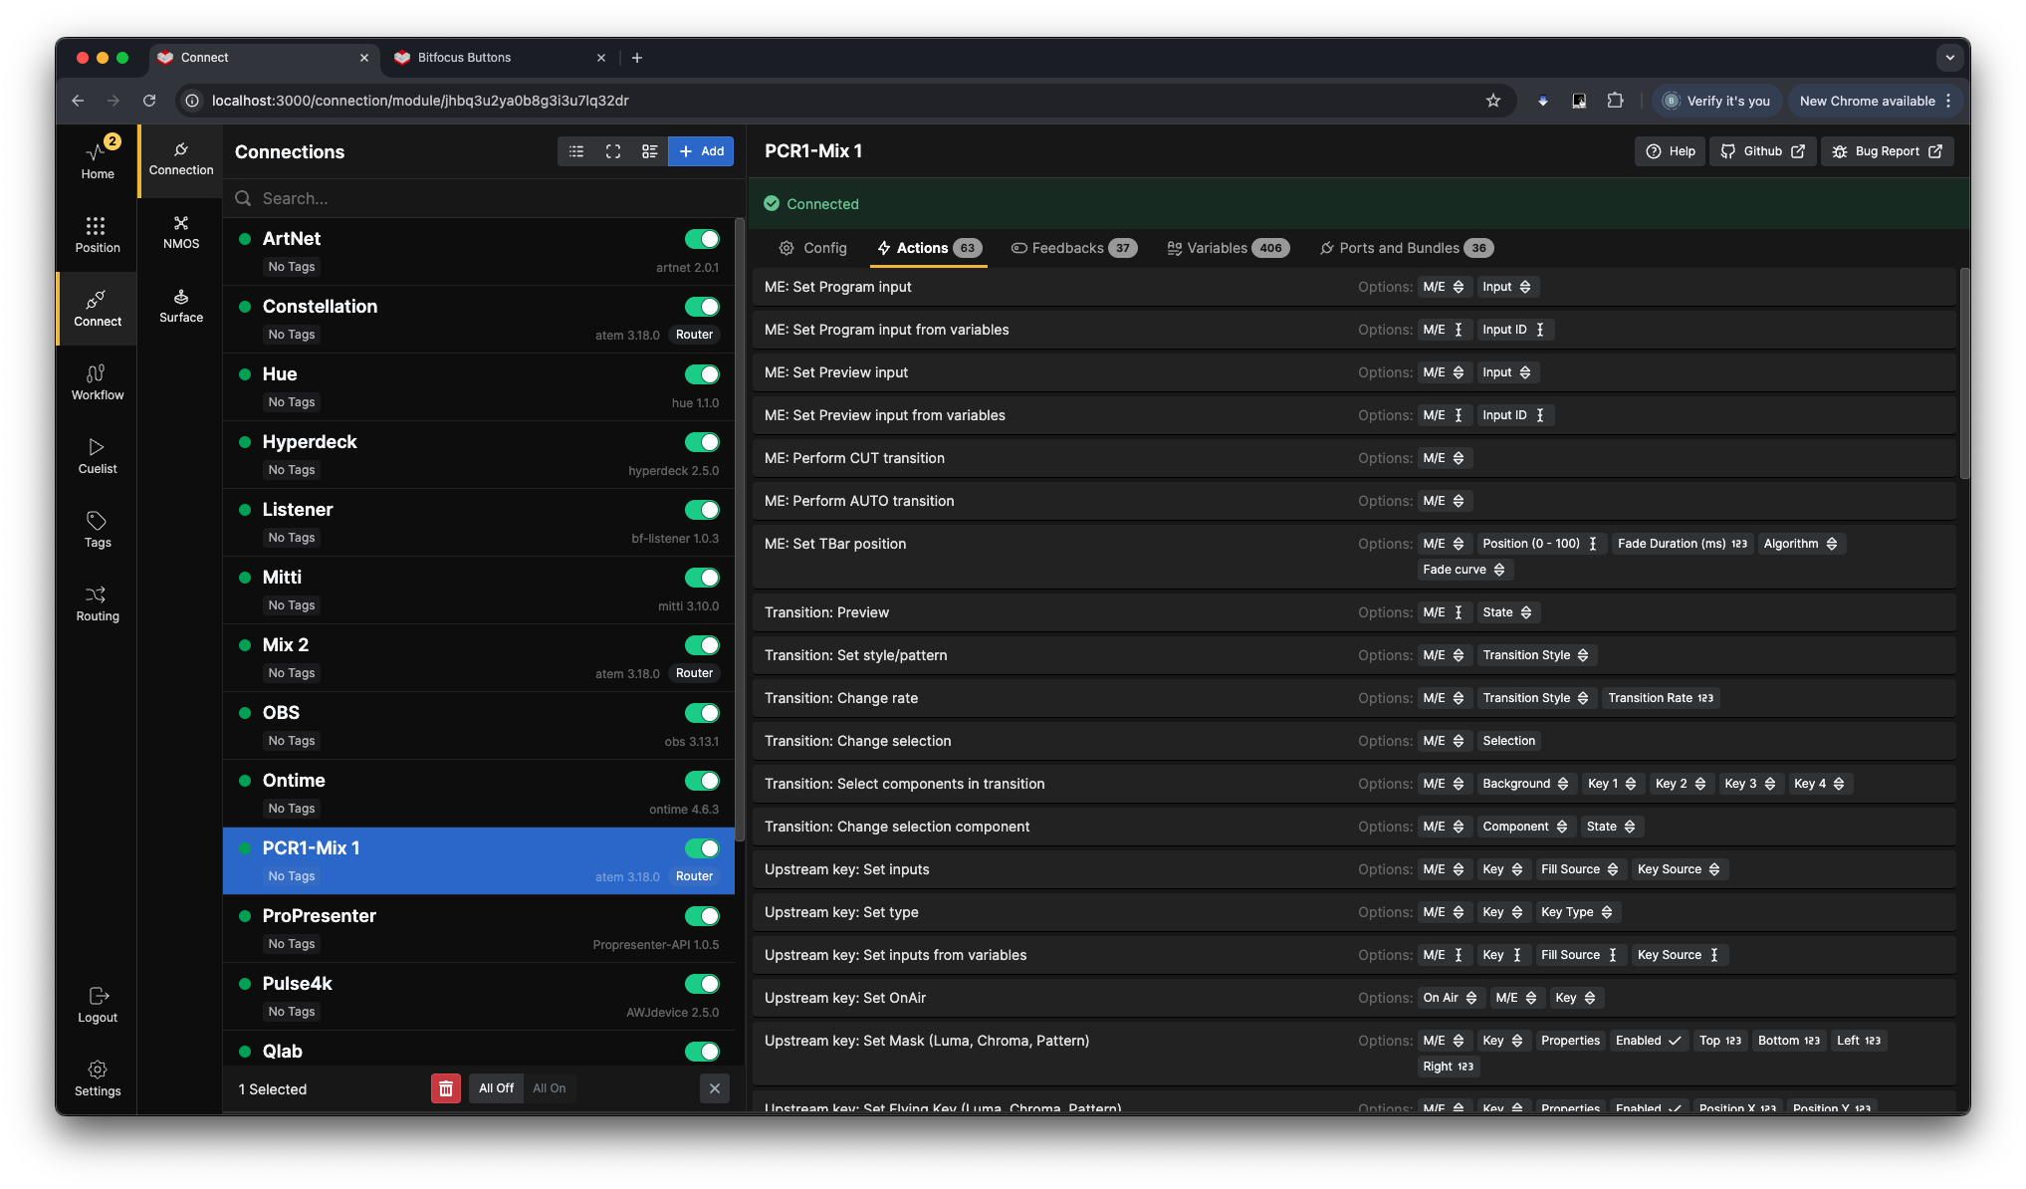
Task: Switch connections to list view icon
Action: [576, 151]
